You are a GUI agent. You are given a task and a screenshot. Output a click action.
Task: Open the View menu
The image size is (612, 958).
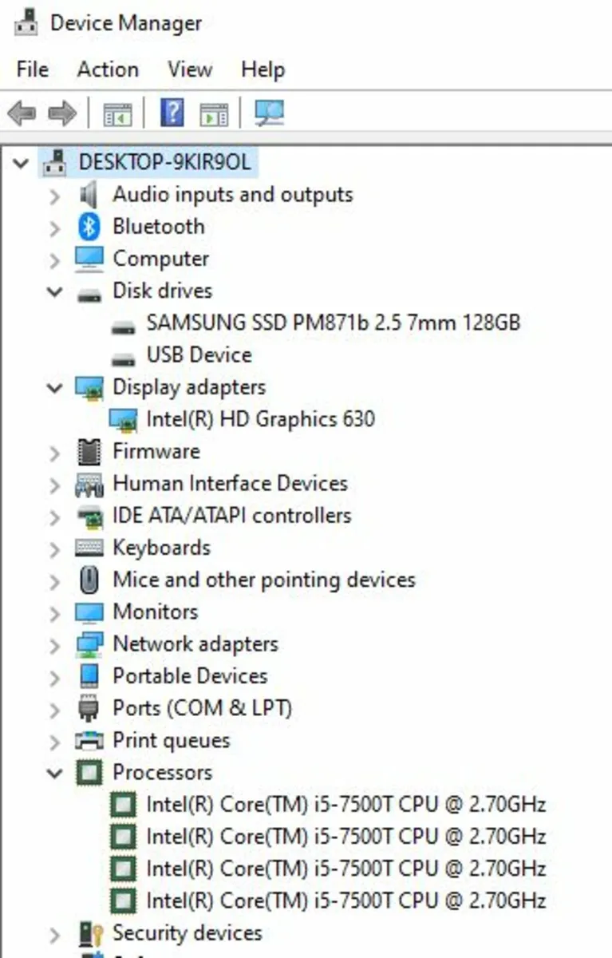189,69
